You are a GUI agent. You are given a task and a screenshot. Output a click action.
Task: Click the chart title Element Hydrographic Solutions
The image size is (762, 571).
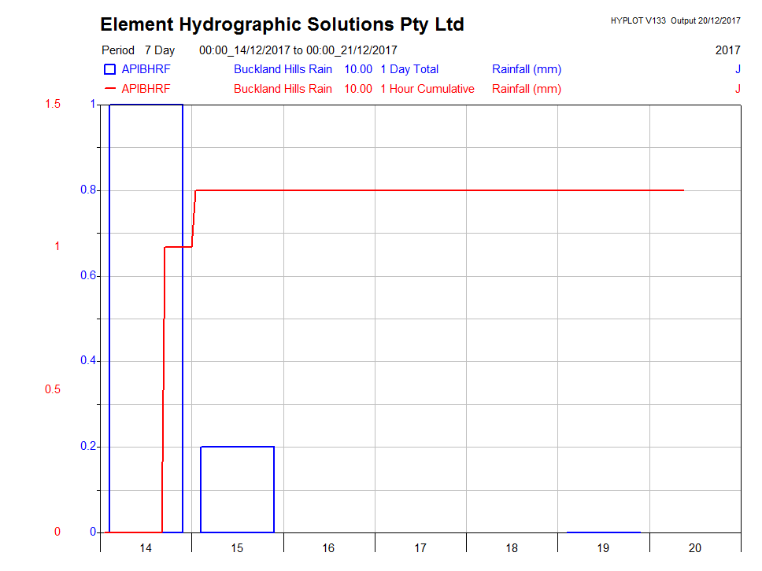(282, 24)
